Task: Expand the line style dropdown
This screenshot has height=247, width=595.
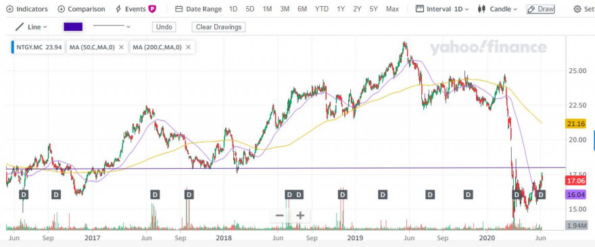Action: point(112,26)
